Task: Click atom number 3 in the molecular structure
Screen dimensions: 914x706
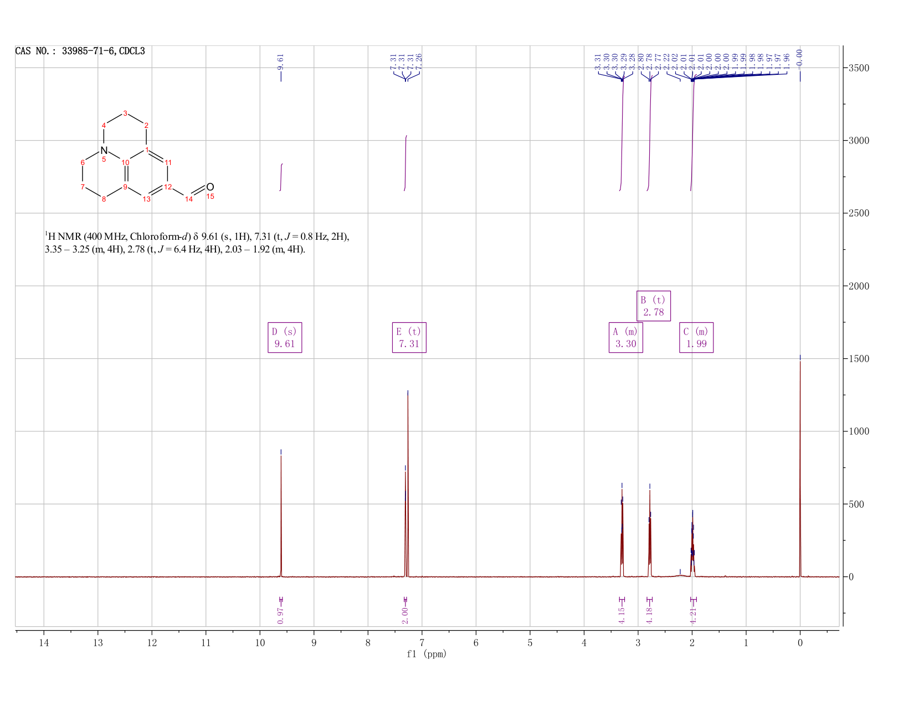Action: (x=125, y=113)
